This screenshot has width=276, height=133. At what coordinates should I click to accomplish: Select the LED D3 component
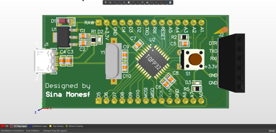coord(197,83)
